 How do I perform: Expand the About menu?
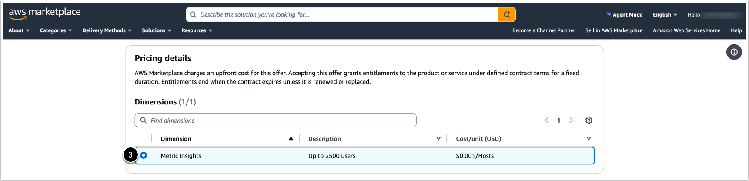(x=19, y=30)
